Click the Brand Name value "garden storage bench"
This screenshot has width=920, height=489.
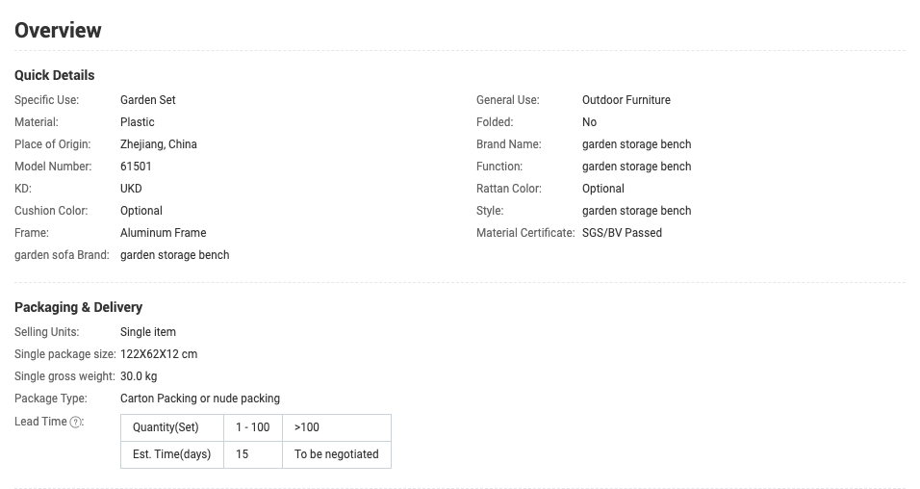pos(636,144)
